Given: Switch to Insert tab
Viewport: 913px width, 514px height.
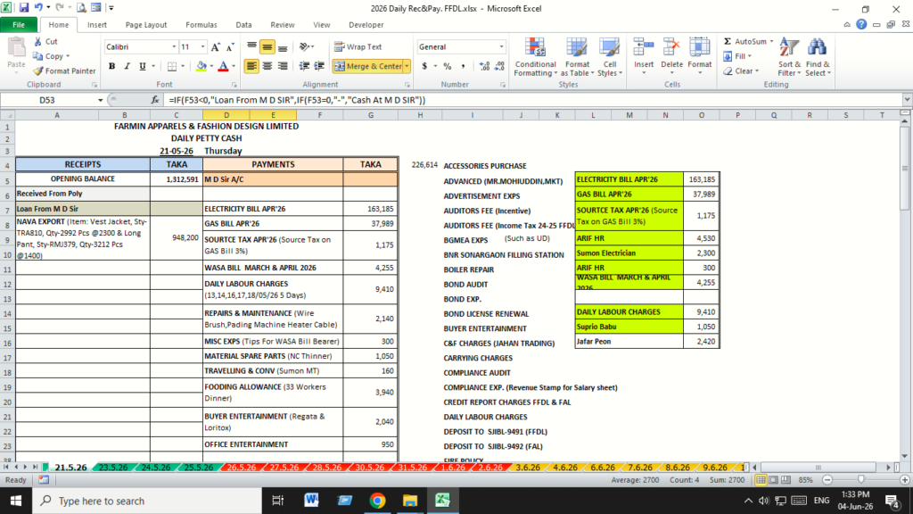Looking at the screenshot, I should (x=96, y=25).
